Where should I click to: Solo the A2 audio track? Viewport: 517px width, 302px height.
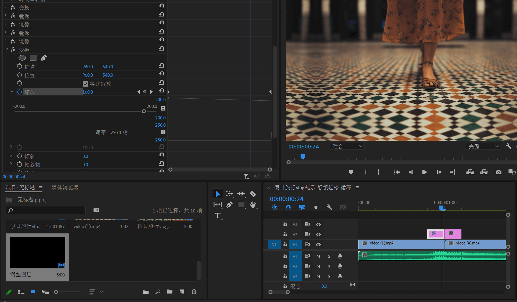point(329,267)
